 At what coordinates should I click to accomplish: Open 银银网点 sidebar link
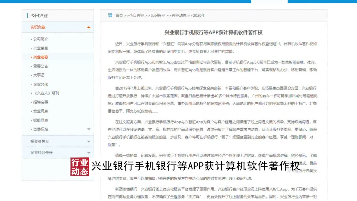click(40, 120)
